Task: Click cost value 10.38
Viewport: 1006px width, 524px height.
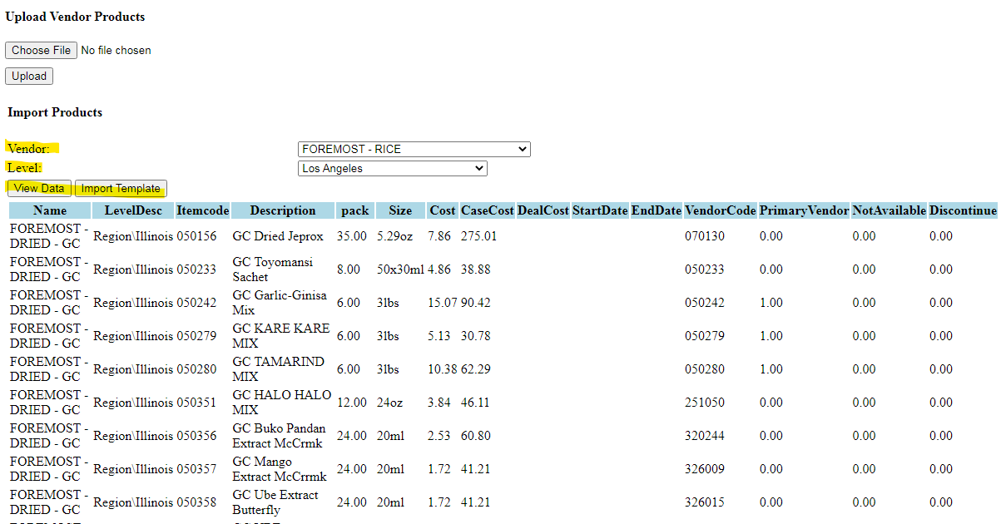Action: point(443,369)
